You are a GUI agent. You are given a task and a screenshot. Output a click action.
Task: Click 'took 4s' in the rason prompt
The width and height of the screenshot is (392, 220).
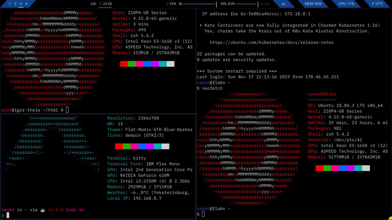point(75,210)
